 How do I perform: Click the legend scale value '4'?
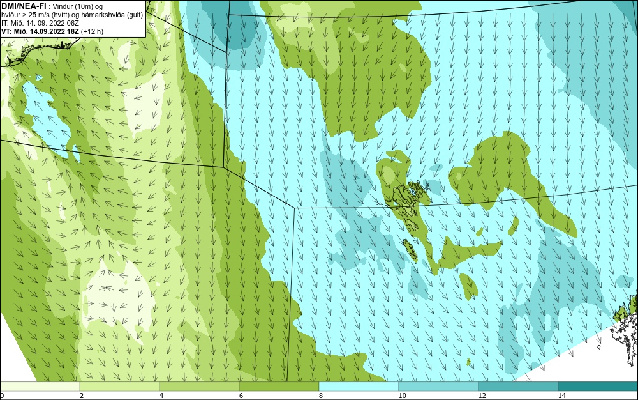pos(161,396)
